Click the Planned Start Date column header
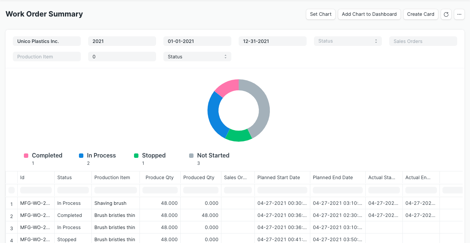The height and width of the screenshot is (243, 470). [278, 178]
